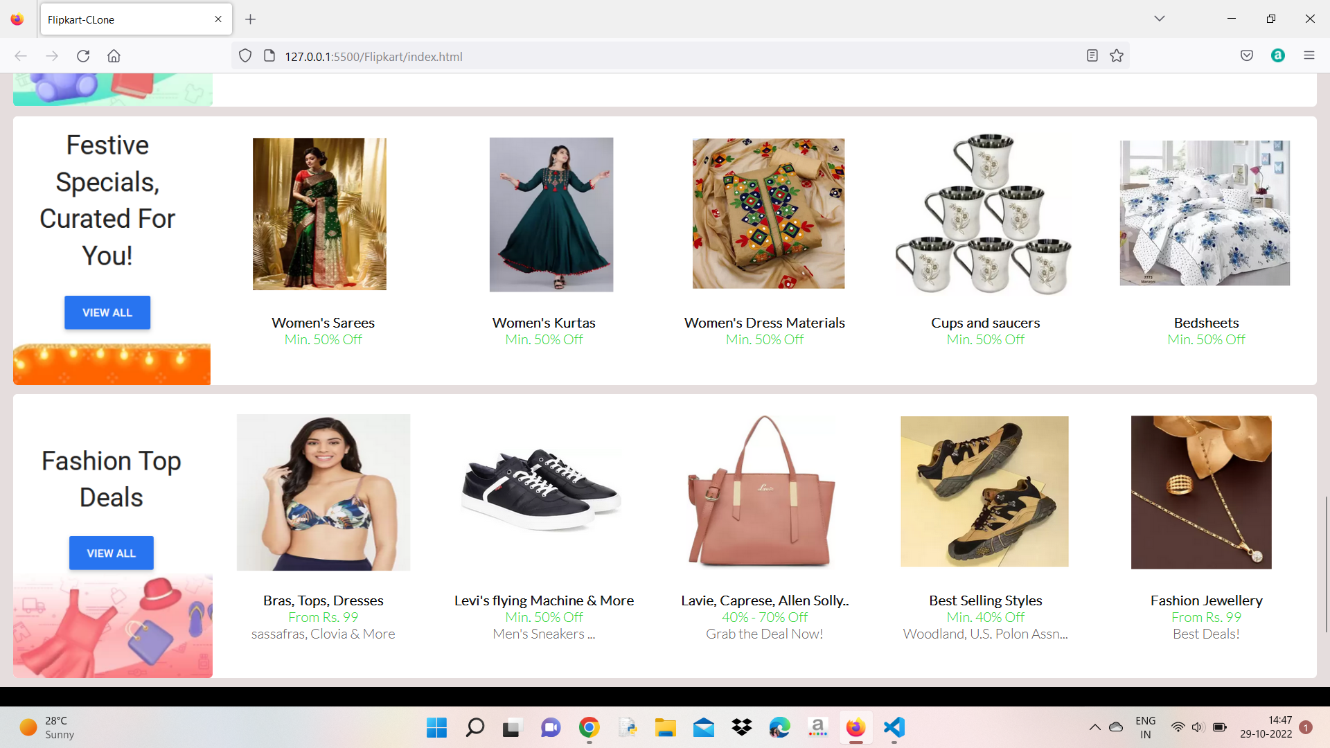This screenshot has width=1330, height=748.
Task: Open the hidden icons tray on the taskbar
Action: (x=1095, y=728)
